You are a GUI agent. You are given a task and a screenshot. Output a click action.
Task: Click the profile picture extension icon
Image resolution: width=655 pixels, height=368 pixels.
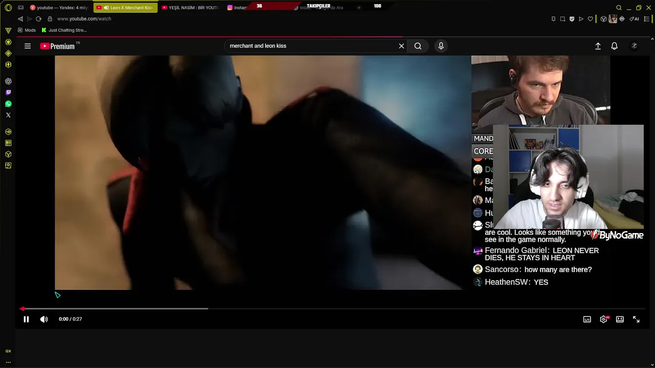[x=613, y=19]
